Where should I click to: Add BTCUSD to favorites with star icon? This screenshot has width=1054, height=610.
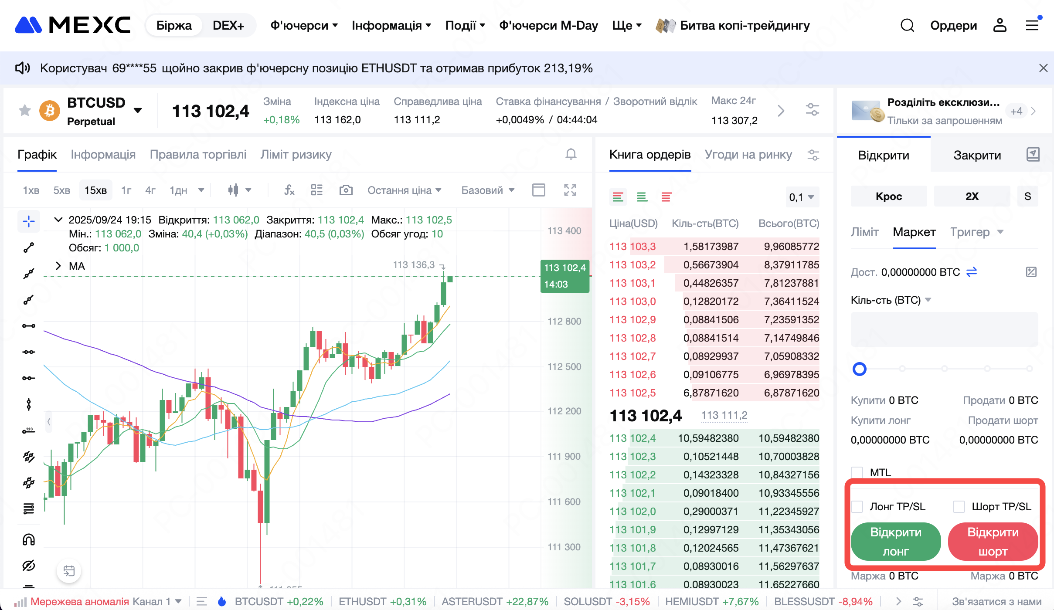pyautogui.click(x=25, y=111)
